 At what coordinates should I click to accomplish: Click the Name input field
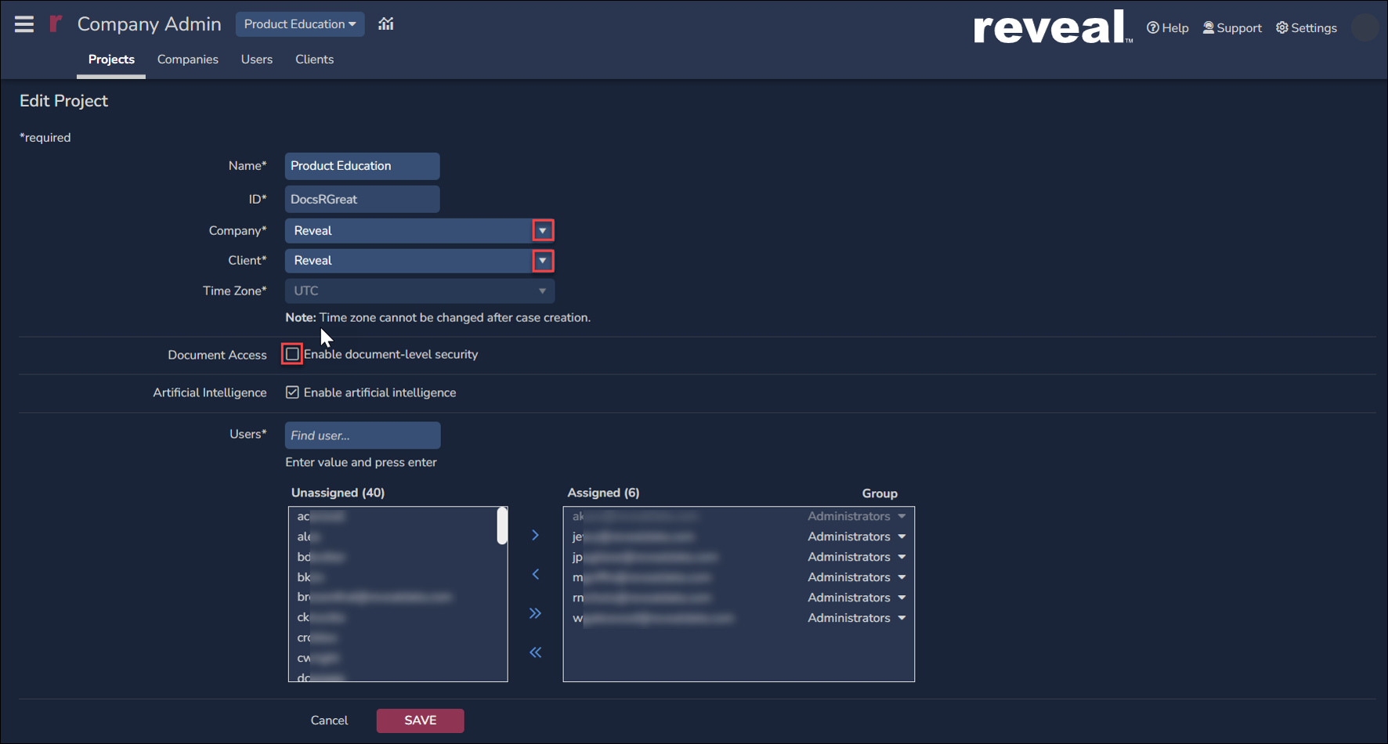[362, 166]
